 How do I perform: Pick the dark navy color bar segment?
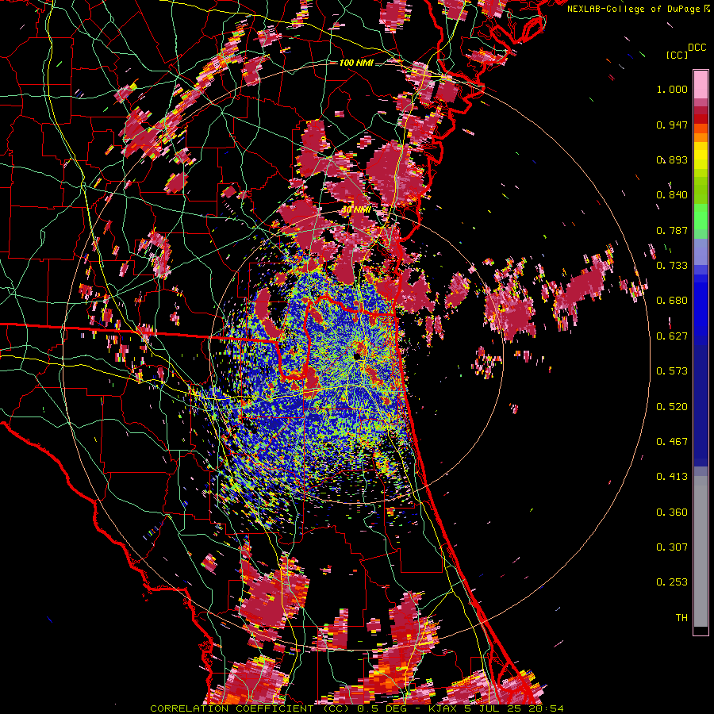tap(701, 405)
